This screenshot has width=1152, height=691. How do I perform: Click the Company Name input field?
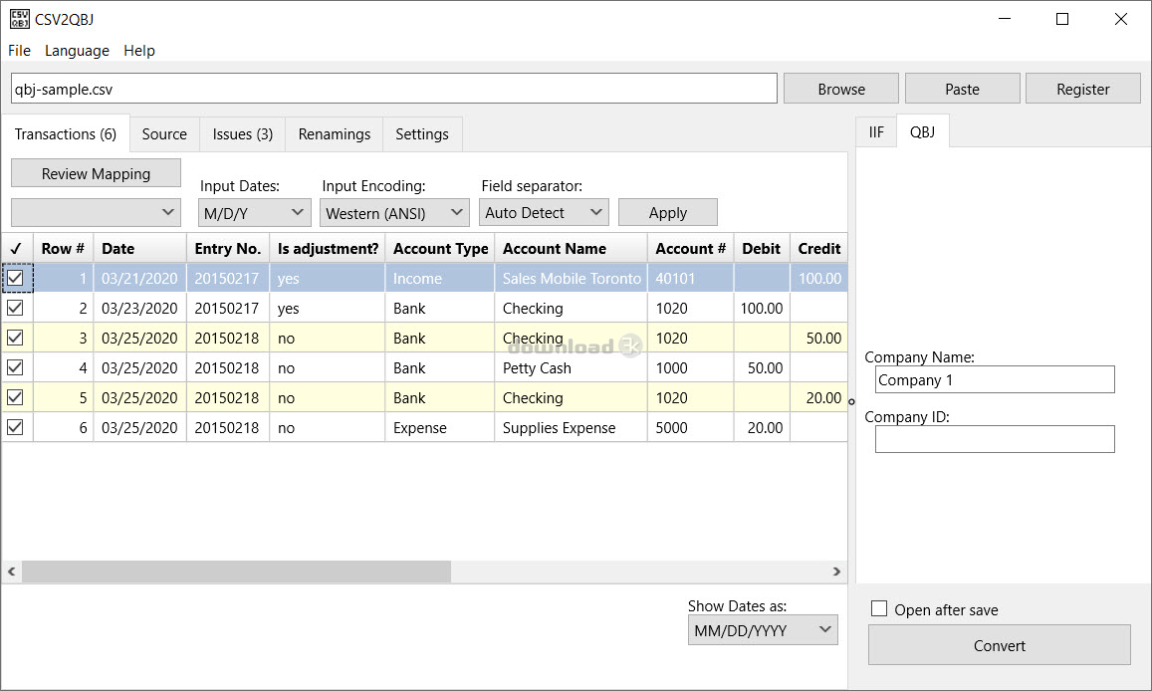[x=995, y=379]
